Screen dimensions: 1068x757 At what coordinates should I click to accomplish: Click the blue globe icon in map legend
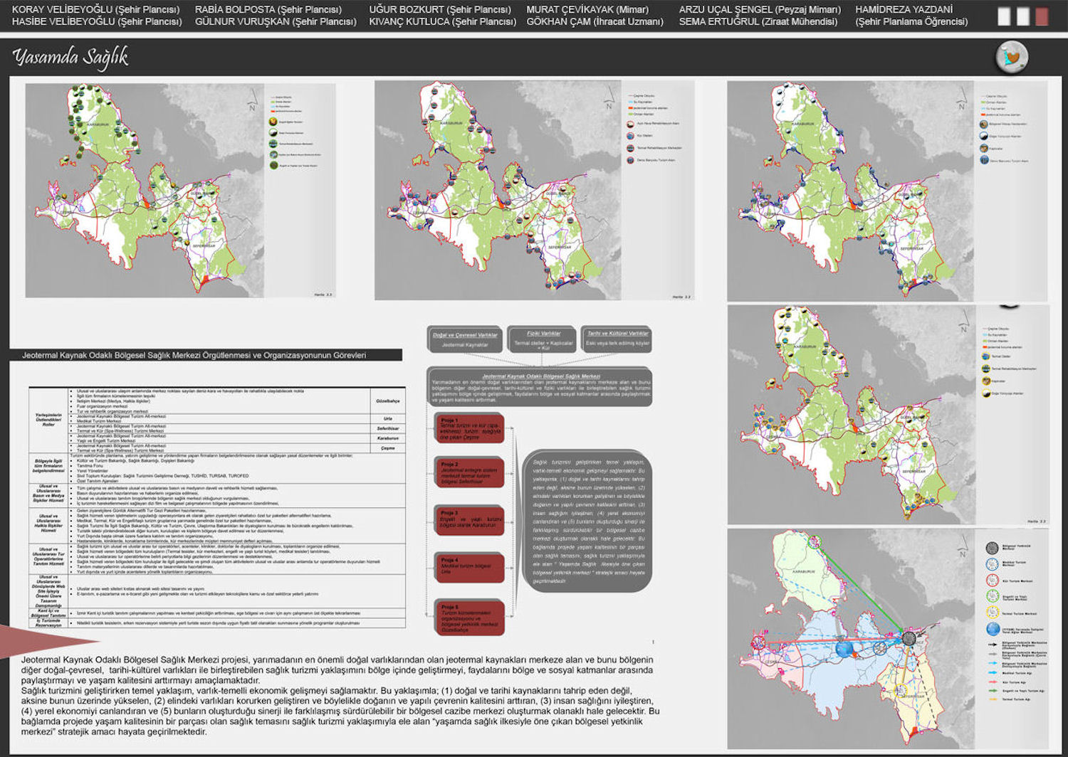point(993,629)
